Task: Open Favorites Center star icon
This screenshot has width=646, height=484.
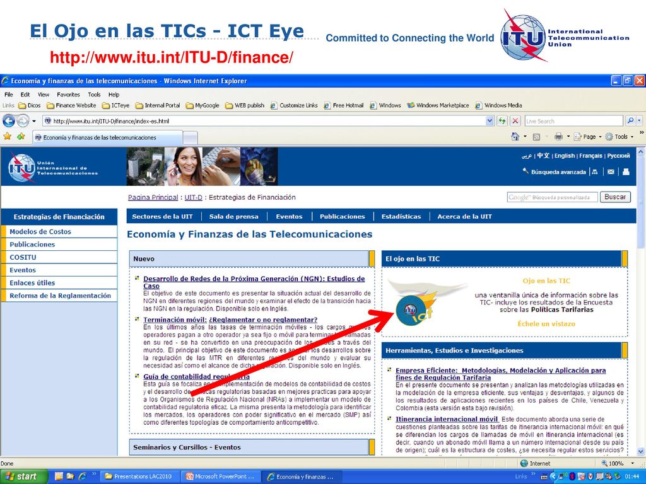Action: pos(7,136)
